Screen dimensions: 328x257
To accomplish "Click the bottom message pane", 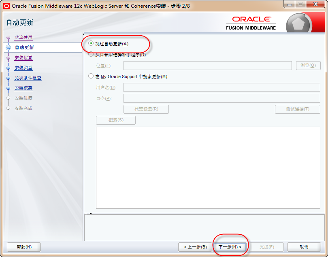I will (204, 228).
